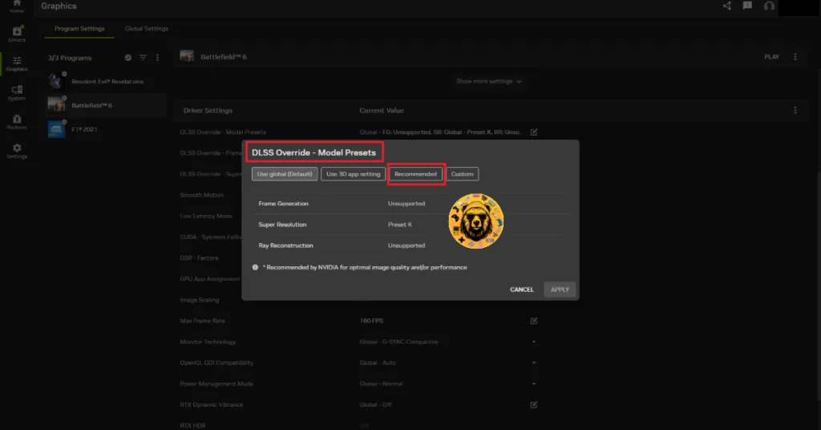821x430 pixels.
Task: Switch to the Program Settings tab
Action: click(79, 29)
